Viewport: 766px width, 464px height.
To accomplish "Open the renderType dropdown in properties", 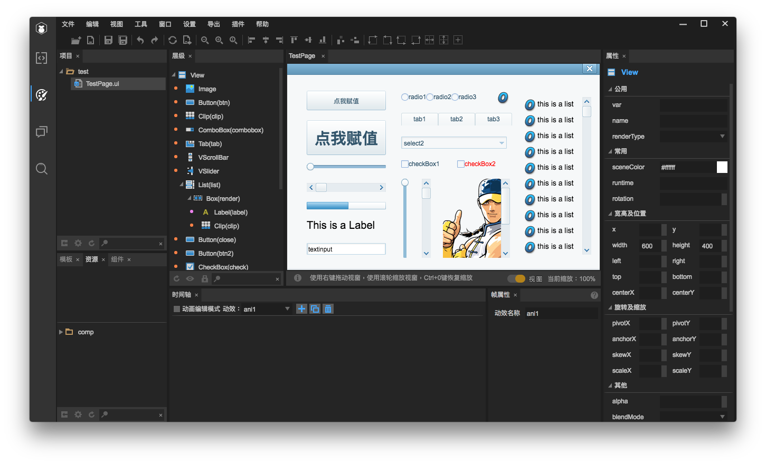I will coord(722,137).
